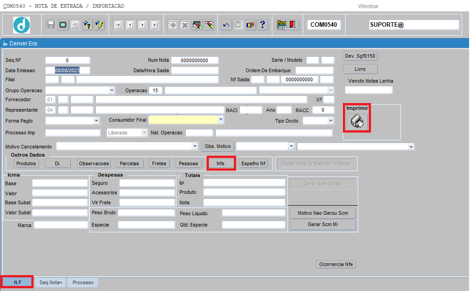
Task: Expand the Grupo Operacao dropdown
Action: (112, 90)
